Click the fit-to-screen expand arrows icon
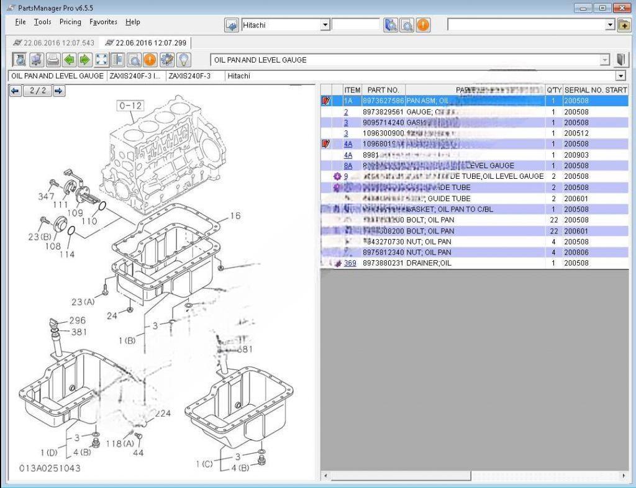Screen dimensions: 636x488 pos(101,60)
